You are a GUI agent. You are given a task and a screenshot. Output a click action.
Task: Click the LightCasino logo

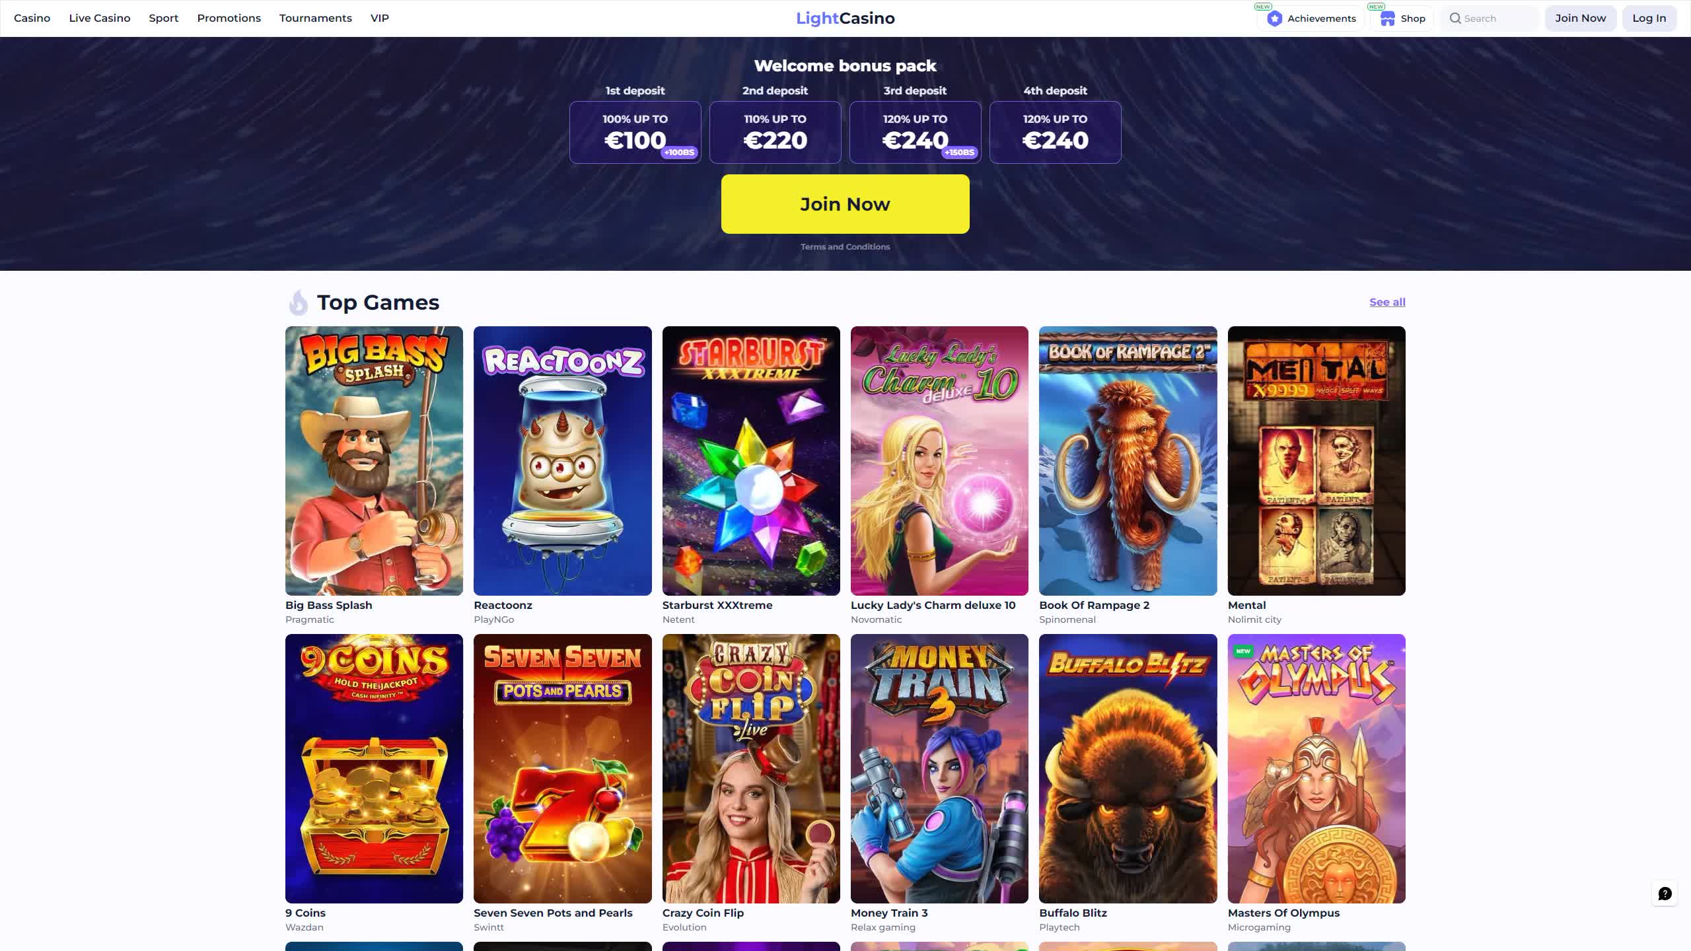[x=845, y=18]
